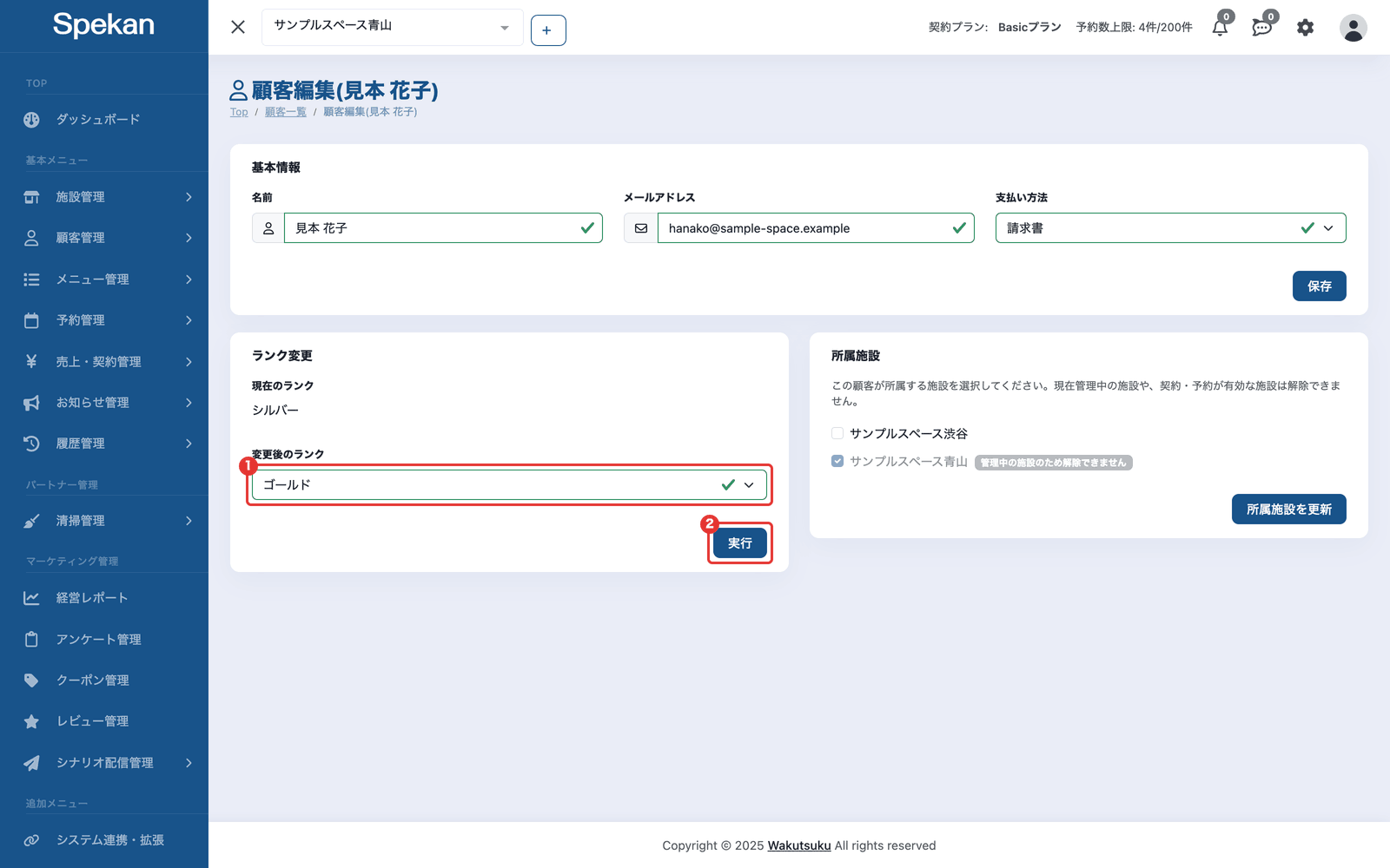Open the facility selector サンプルスペース青山 dropdown
1390x868 pixels.
[x=392, y=27]
